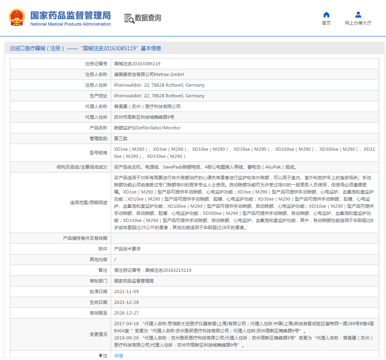Viewport: 386px width, 360px height.
Task: Click registrant name Metrax GmbH cell
Action: pyautogui.click(x=149, y=74)
